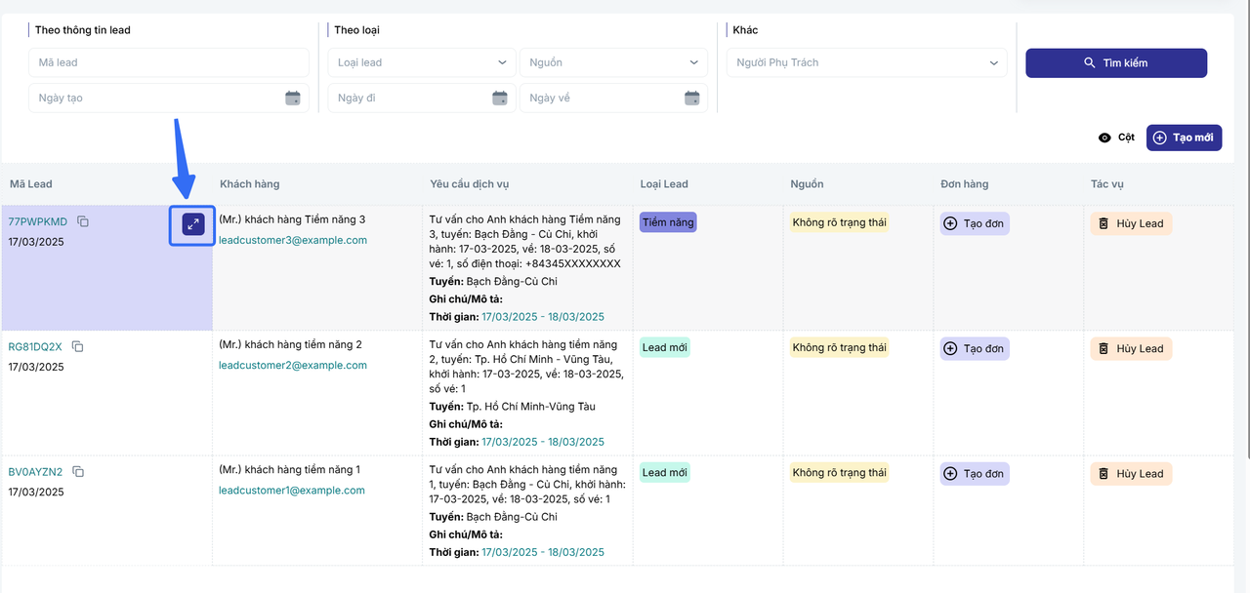Open calendar for Ngày đi field
Image resolution: width=1250 pixels, height=593 pixels.
(500, 98)
